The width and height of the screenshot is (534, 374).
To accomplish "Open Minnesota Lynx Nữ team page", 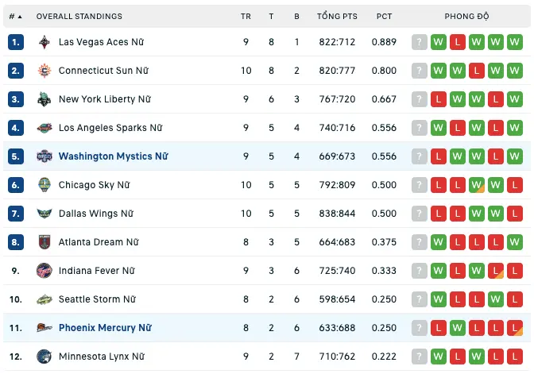I will click(102, 357).
